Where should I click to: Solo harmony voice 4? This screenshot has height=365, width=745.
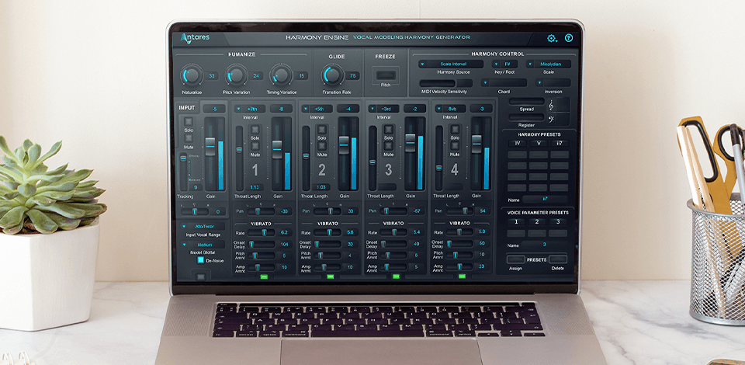pyautogui.click(x=455, y=129)
